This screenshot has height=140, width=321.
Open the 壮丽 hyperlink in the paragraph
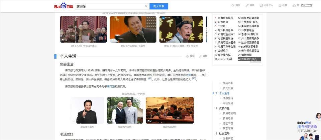pyautogui.click(x=188, y=75)
